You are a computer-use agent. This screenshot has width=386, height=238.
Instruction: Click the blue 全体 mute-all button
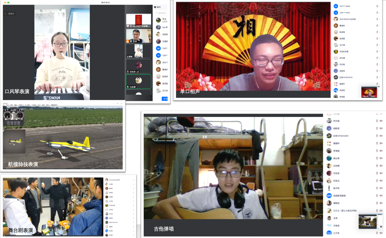click(x=165, y=99)
